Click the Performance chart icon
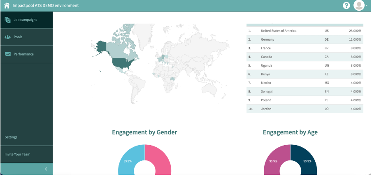Viewport: 372px width, 176px height. click(7, 54)
